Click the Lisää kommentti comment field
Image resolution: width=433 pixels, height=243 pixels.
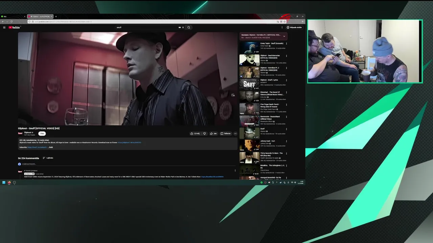pyautogui.click(x=129, y=164)
